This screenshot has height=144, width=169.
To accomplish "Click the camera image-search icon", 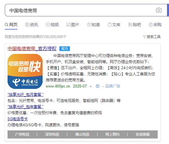I will [x=159, y=10].
